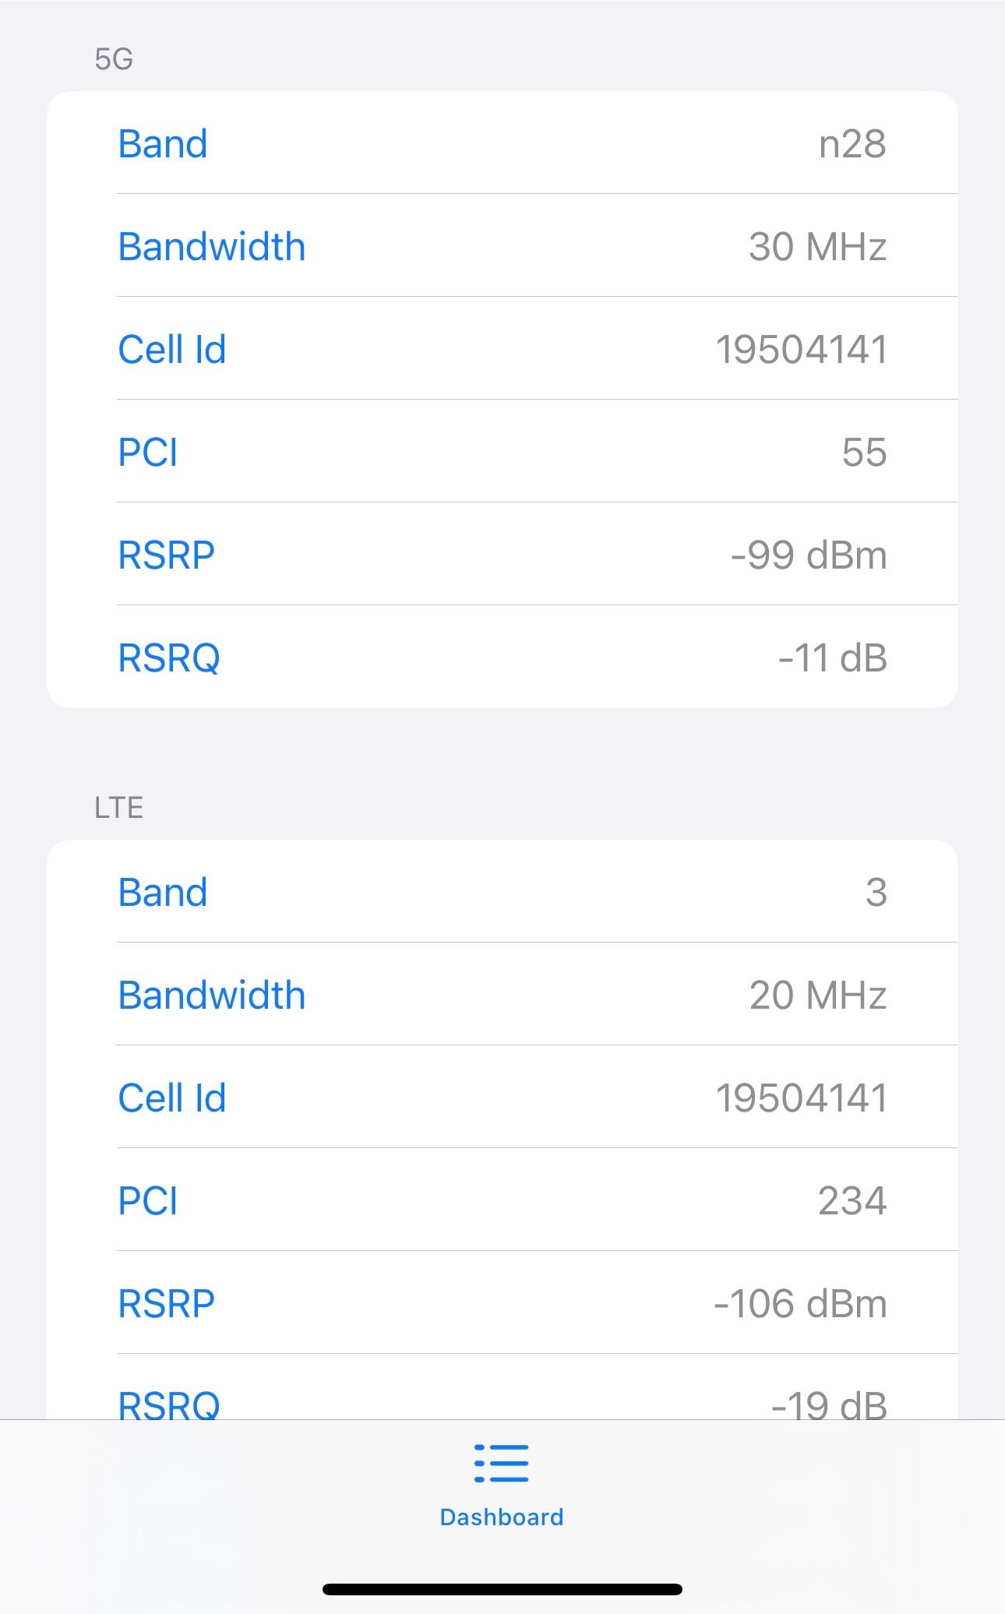The height and width of the screenshot is (1614, 1005).
Task: Tap the n28 band value
Action: pyautogui.click(x=852, y=144)
